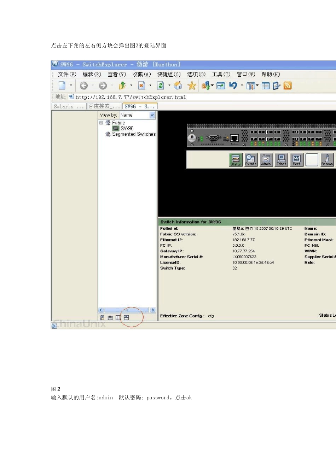336x475 pixels.
Task: Click the tree panel horizontal scrollbar thumb
Action: click(127, 310)
